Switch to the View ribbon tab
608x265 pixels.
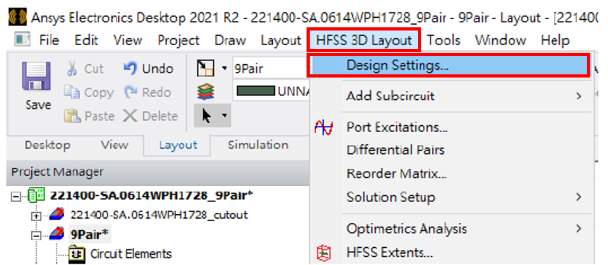[114, 145]
